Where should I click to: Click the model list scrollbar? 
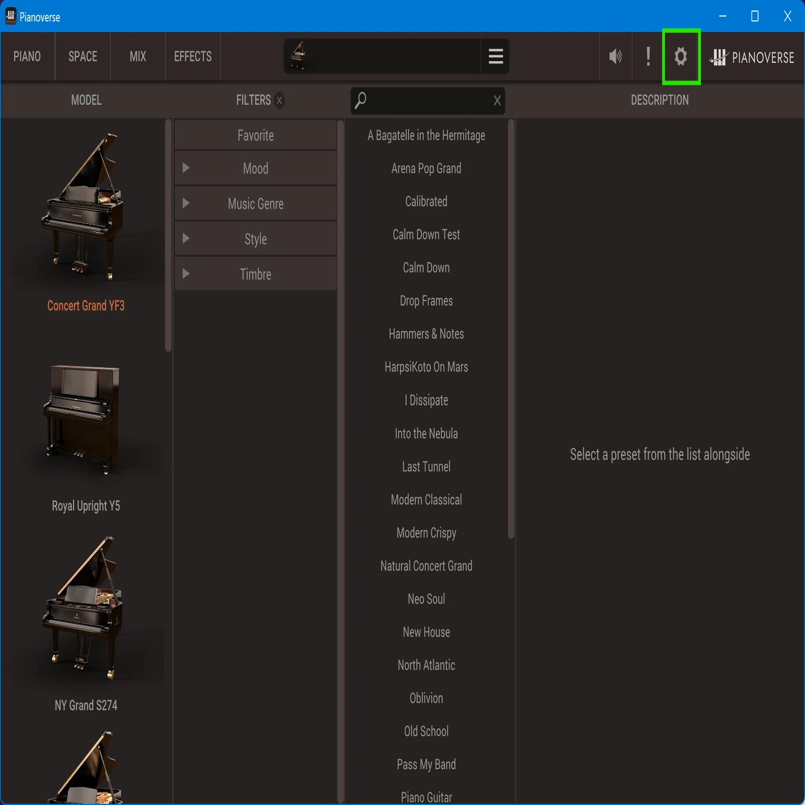tap(168, 236)
